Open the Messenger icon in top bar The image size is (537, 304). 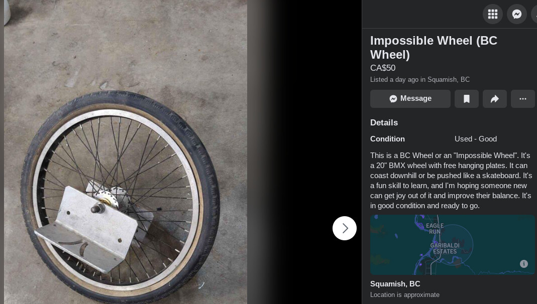(x=517, y=14)
